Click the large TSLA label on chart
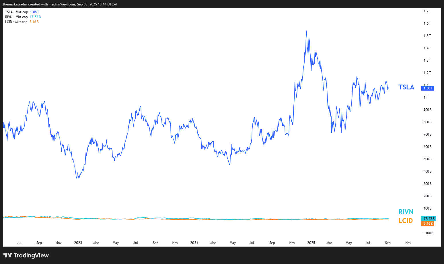 click(x=406, y=87)
